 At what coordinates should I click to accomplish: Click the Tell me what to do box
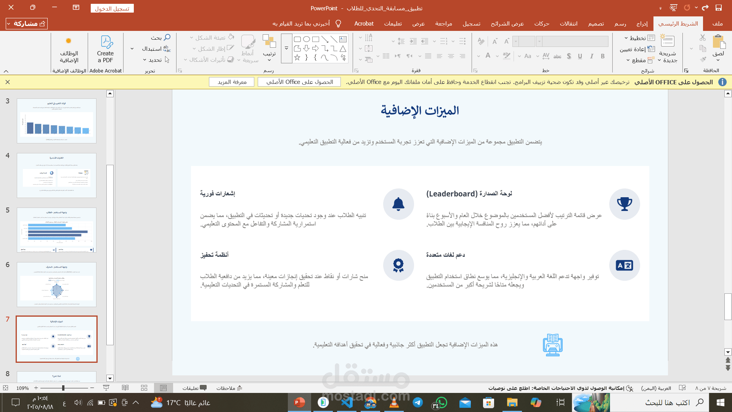click(307, 24)
